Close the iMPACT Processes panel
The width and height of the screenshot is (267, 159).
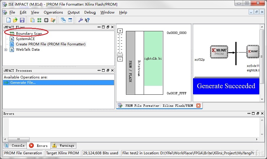[112, 70]
